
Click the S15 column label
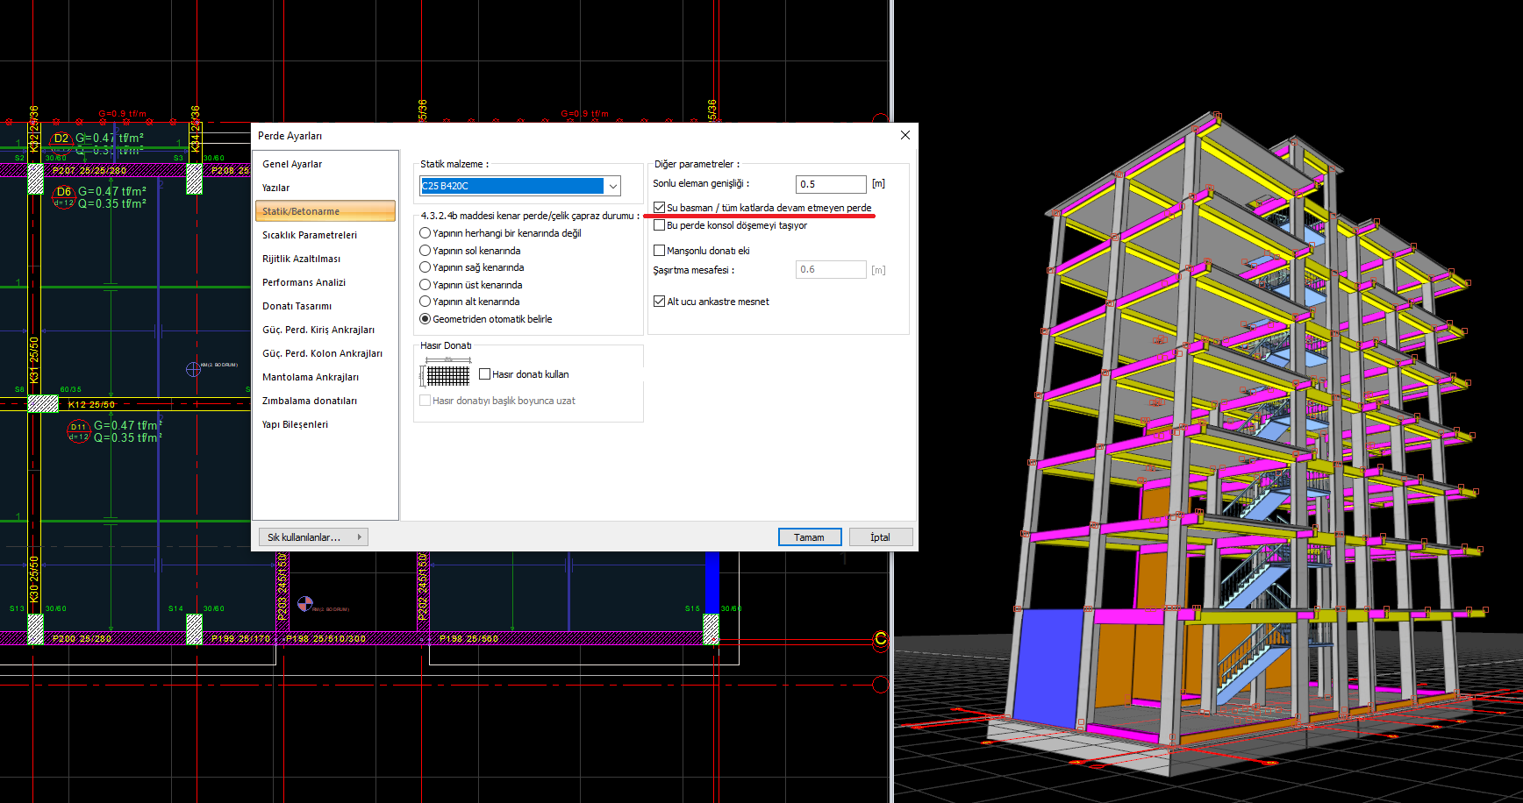tap(693, 608)
